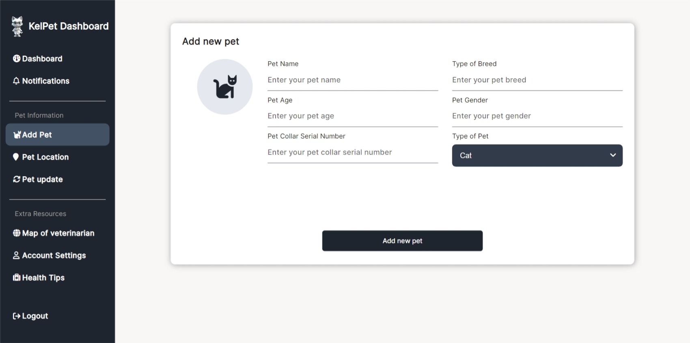This screenshot has height=343, width=690.
Task: Submit with the Add new pet button
Action: (402, 241)
